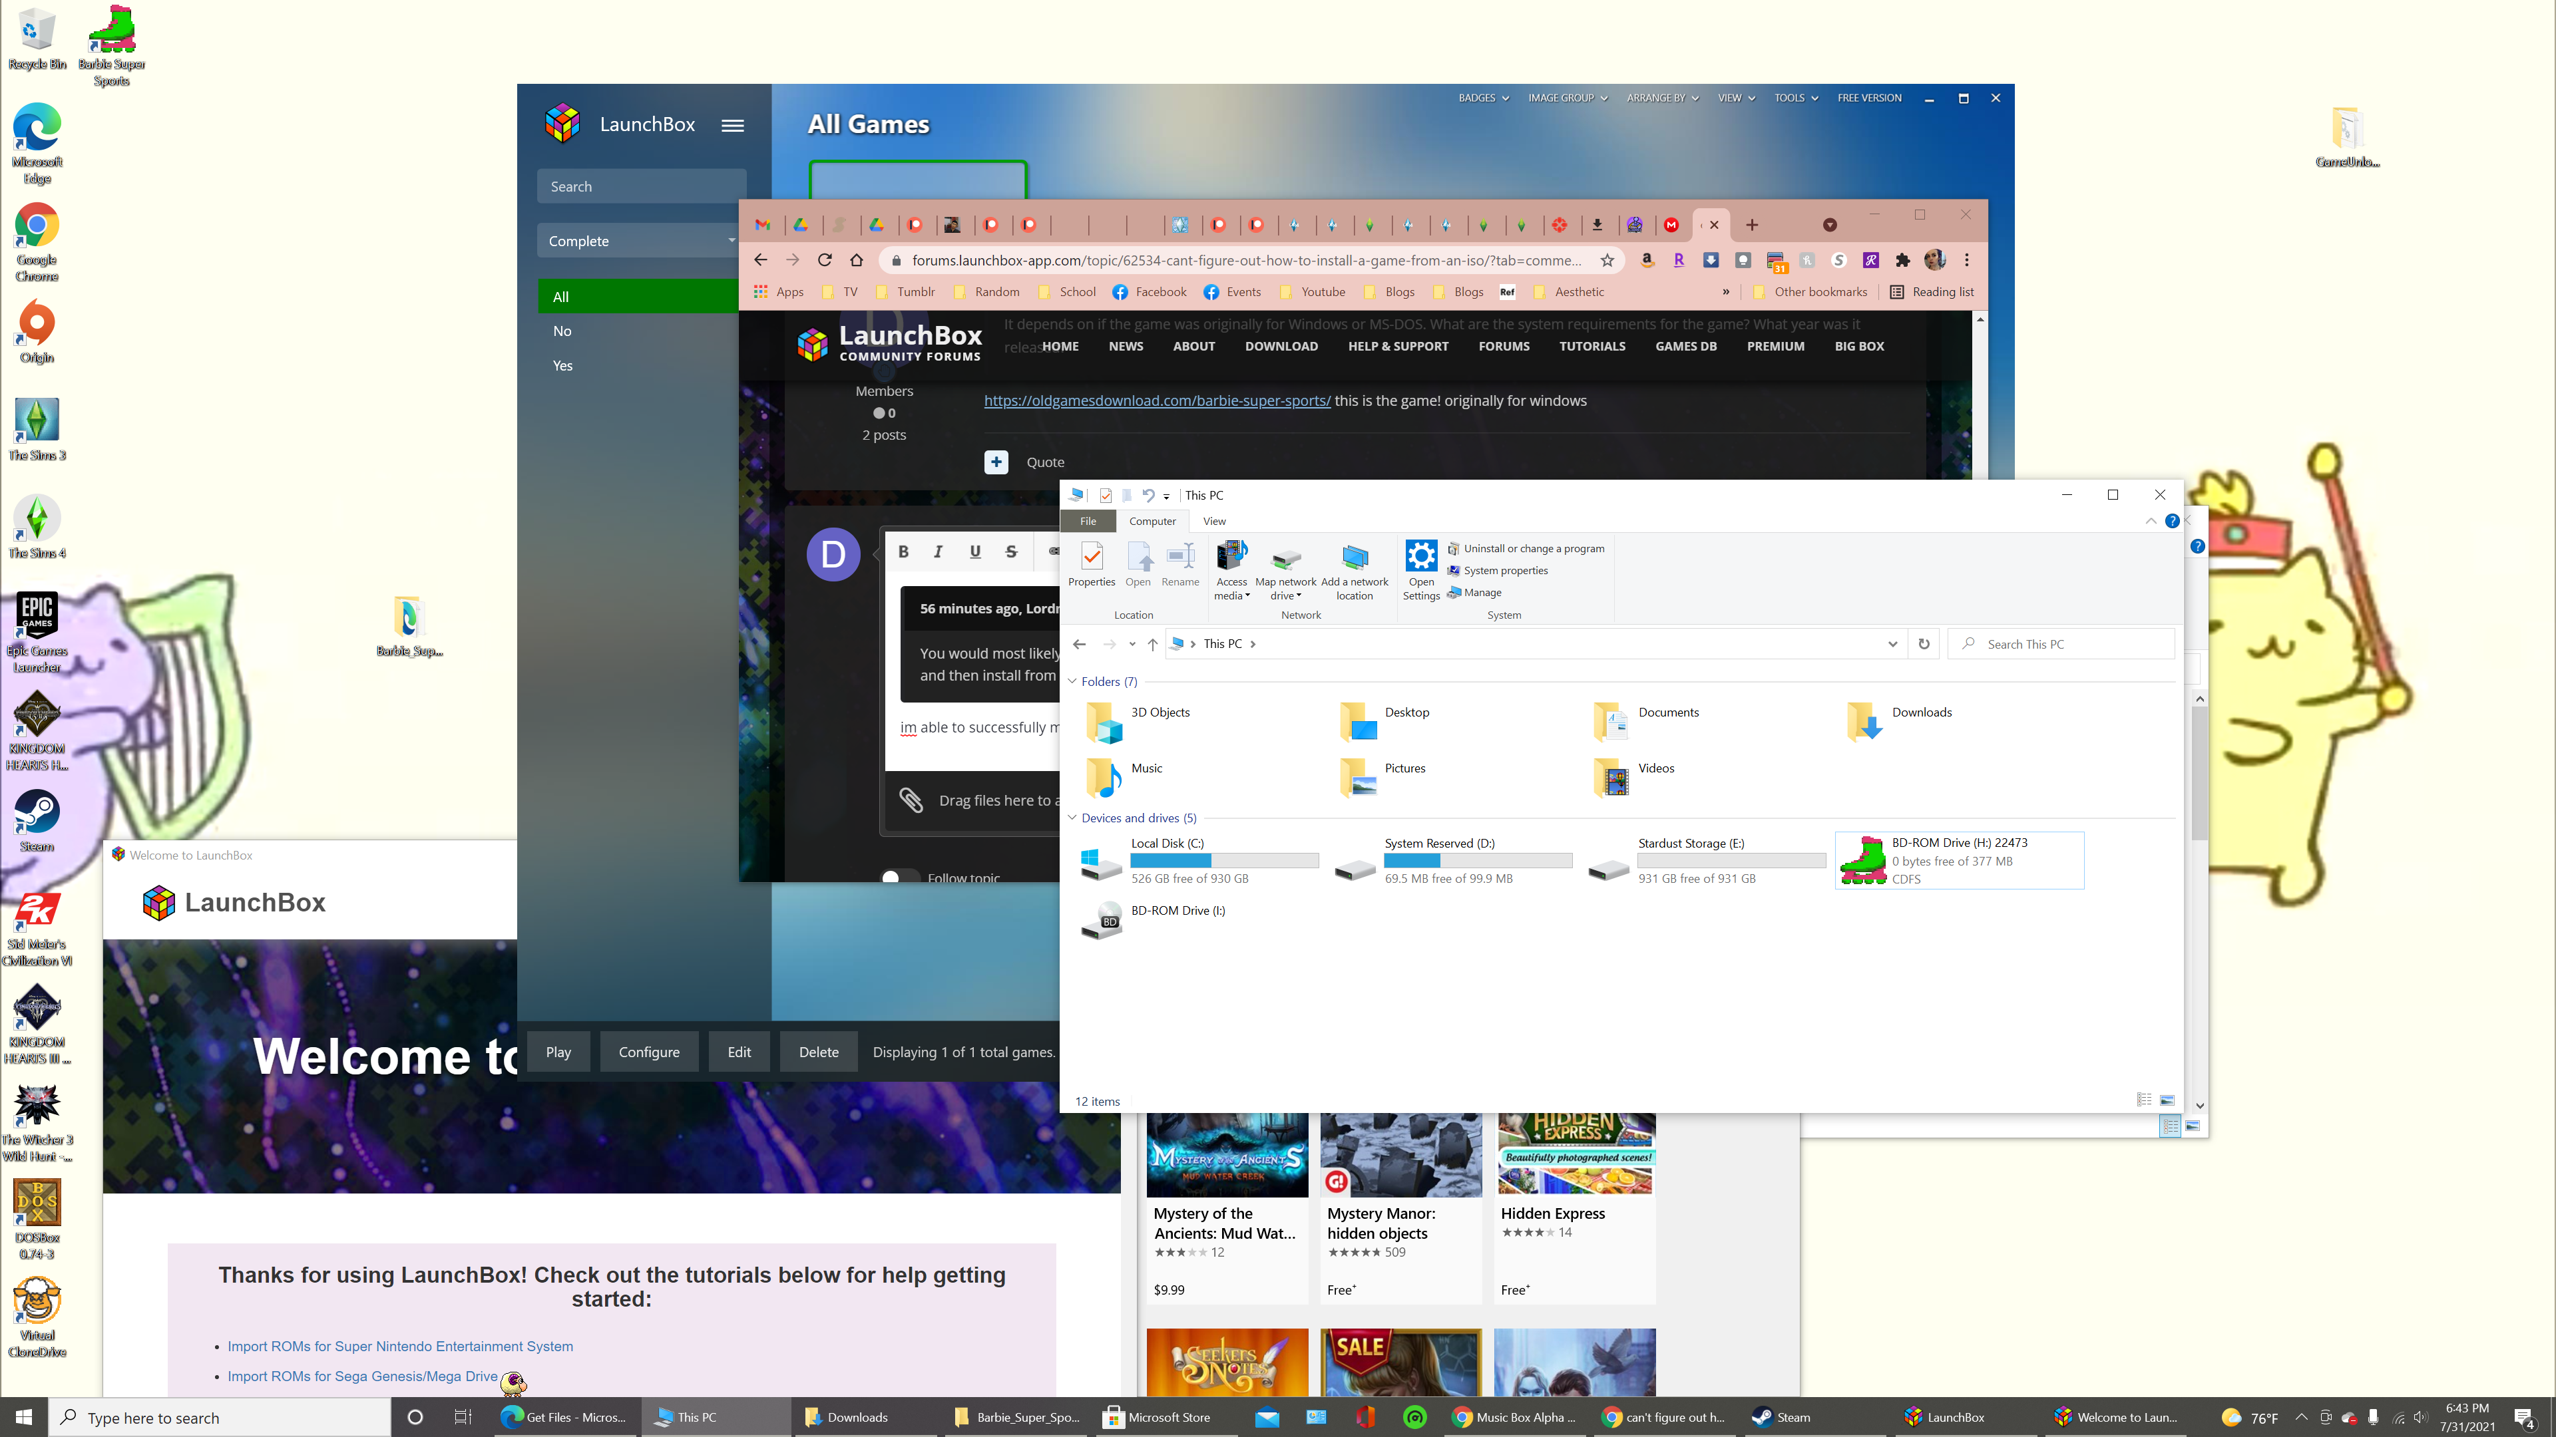Screen dimensions: 2556x1437
Task: Open DOSBox 0.74-3 desktop icon
Action: [37, 1219]
